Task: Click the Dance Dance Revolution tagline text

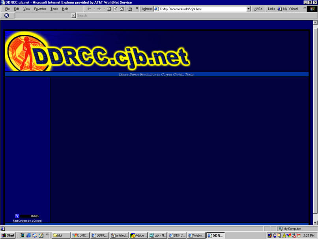Action: click(156, 74)
